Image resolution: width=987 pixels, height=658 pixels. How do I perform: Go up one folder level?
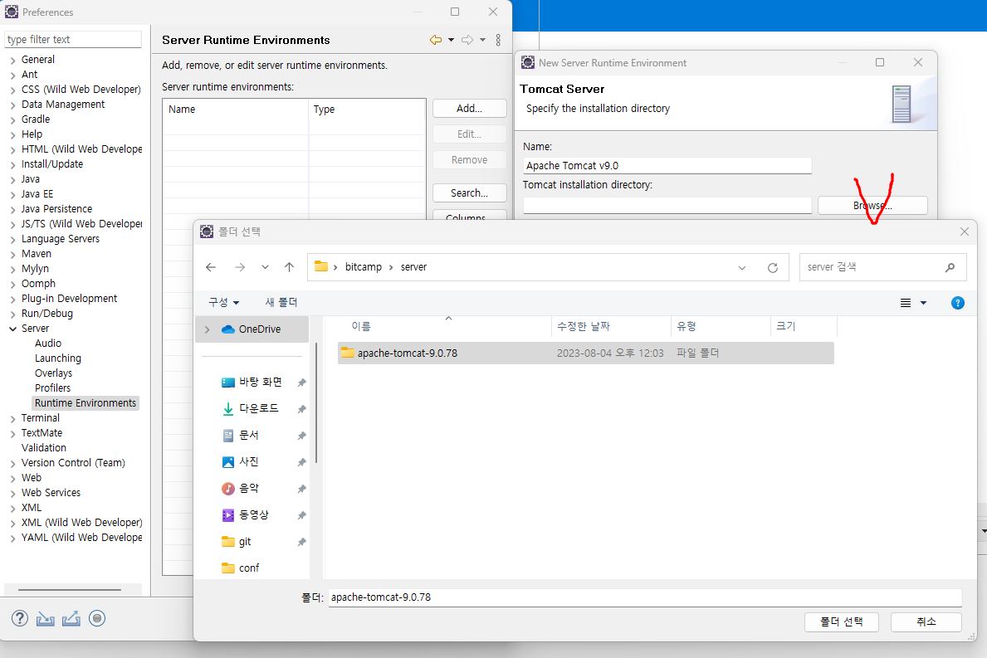coord(289,267)
